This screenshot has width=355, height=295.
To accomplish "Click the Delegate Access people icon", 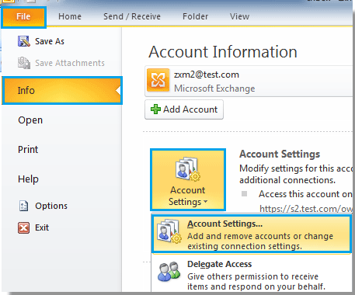I will (x=169, y=272).
